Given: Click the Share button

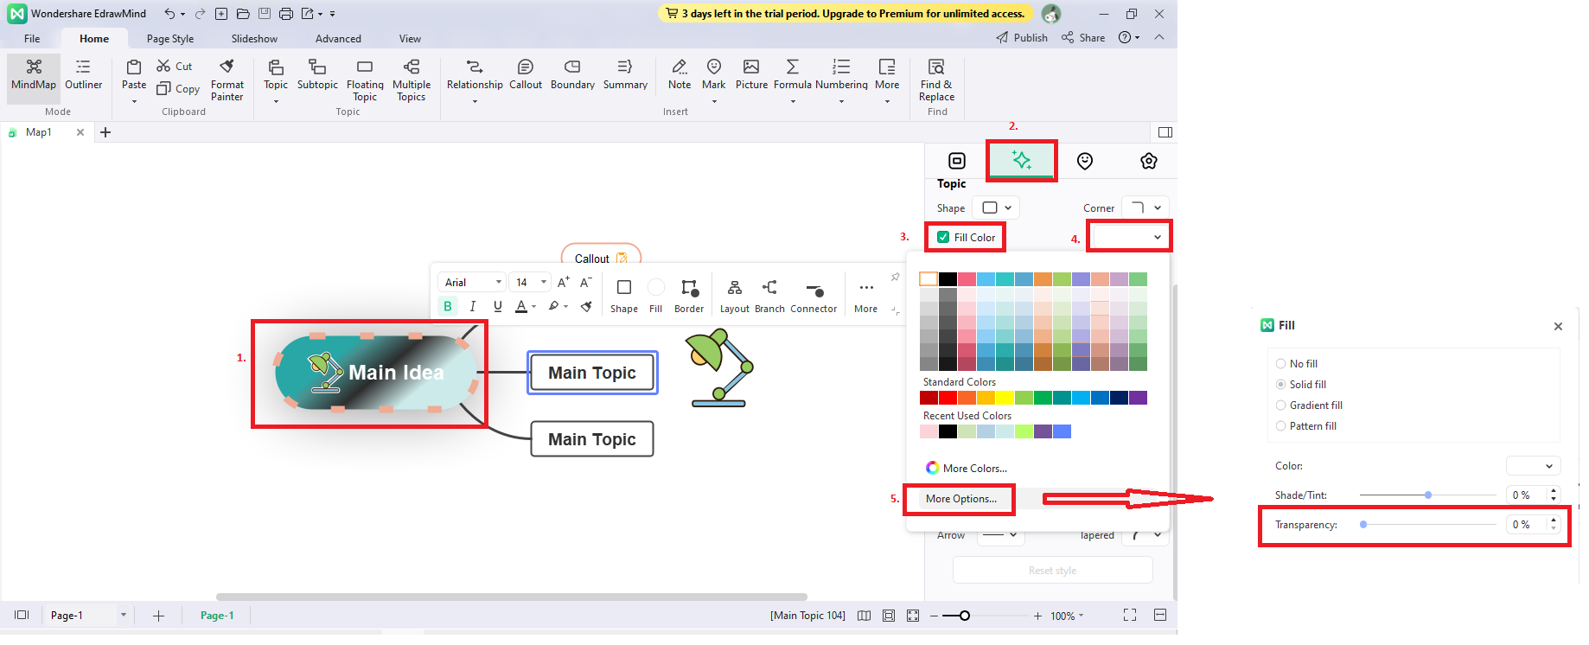Looking at the screenshot, I should [x=1083, y=37].
